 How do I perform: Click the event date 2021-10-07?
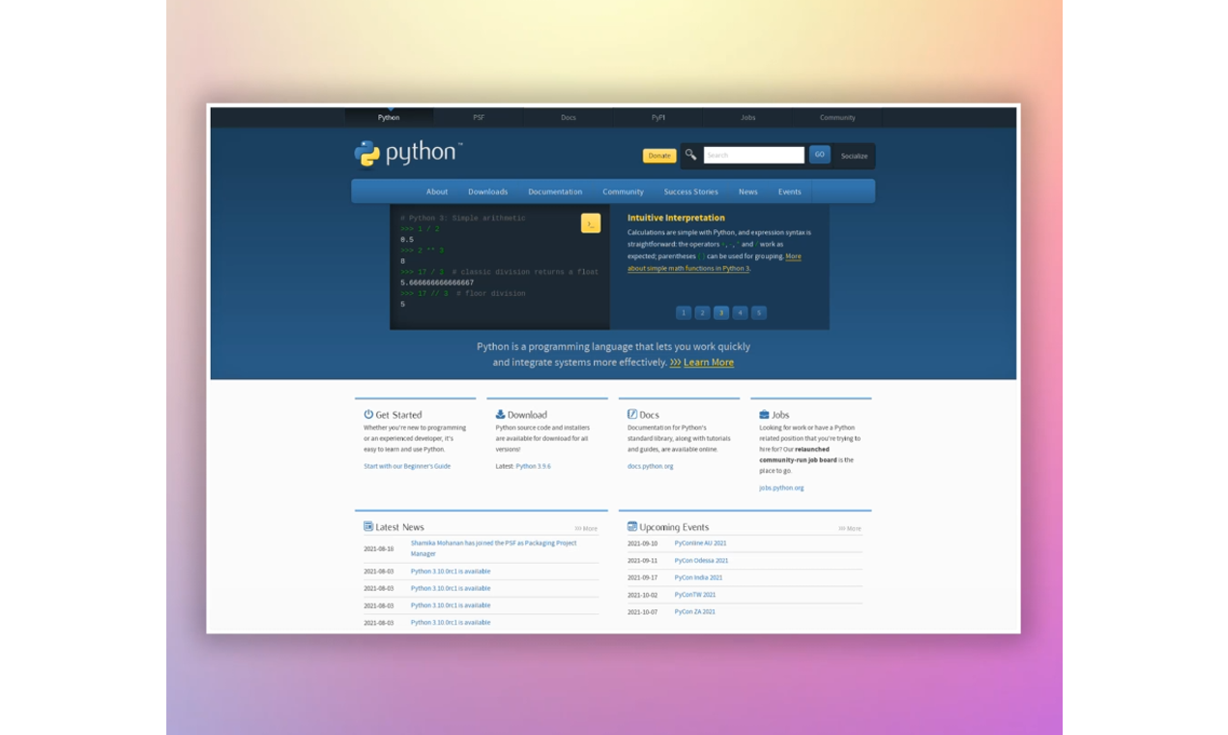(642, 612)
